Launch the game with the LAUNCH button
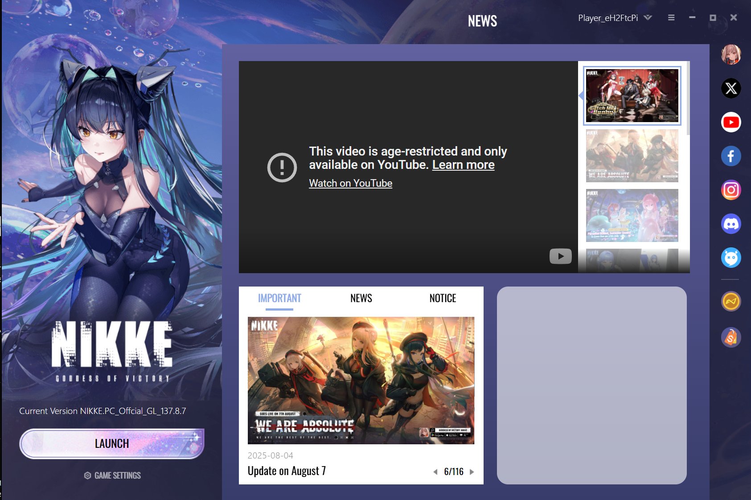The image size is (751, 500). (x=112, y=443)
